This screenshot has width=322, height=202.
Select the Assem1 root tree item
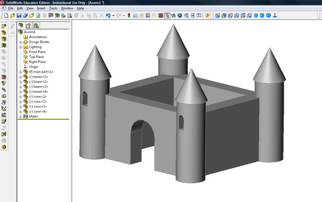click(30, 32)
